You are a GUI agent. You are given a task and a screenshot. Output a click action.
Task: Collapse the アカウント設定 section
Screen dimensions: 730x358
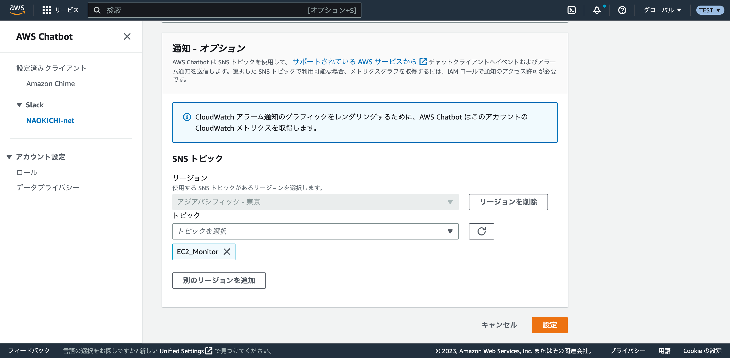(x=9, y=156)
